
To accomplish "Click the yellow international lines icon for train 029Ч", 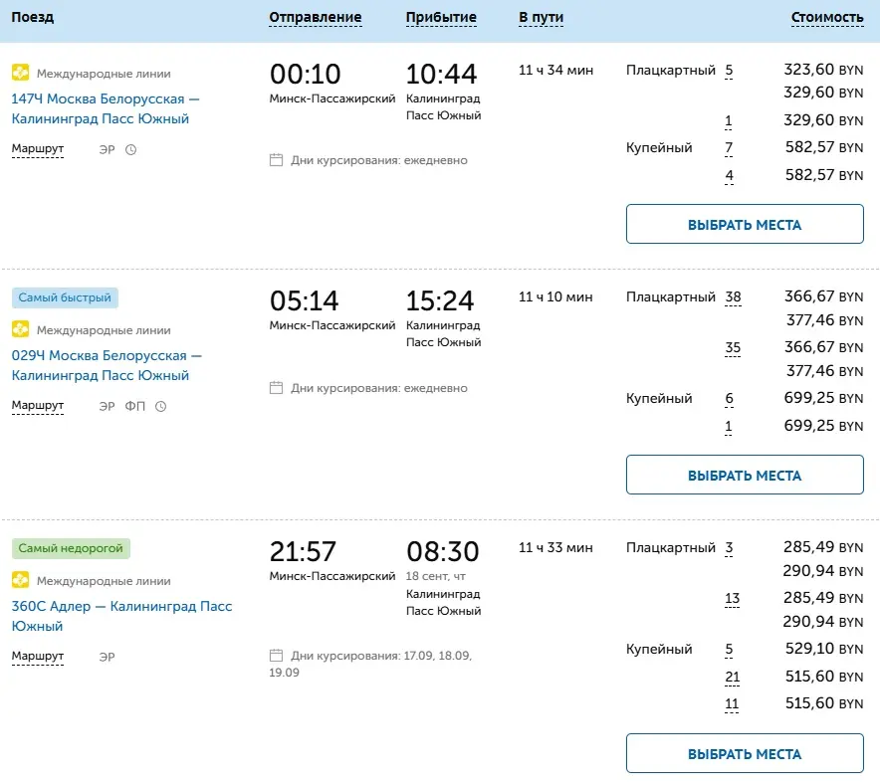I will coord(20,329).
